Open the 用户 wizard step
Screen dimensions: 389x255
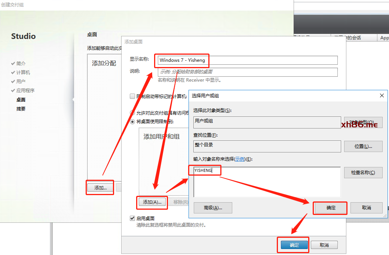pyautogui.click(x=21, y=82)
